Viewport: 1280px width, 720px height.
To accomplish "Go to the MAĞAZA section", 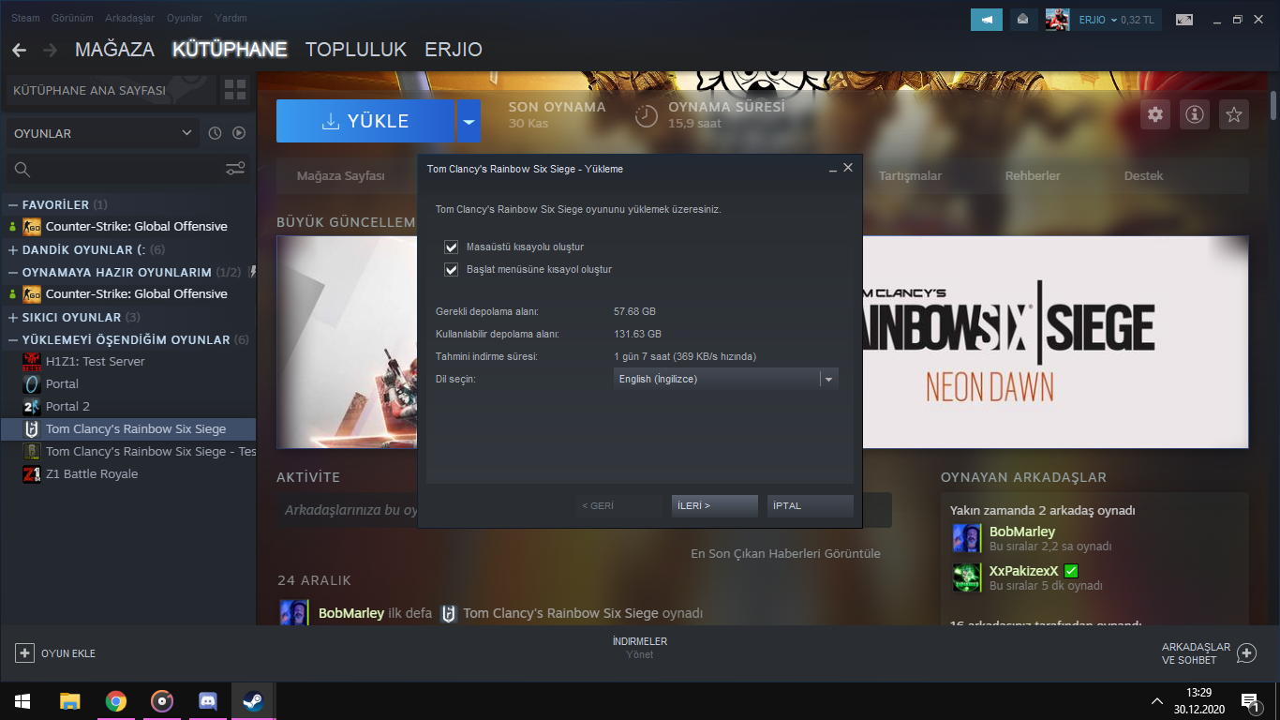I will pos(114,50).
